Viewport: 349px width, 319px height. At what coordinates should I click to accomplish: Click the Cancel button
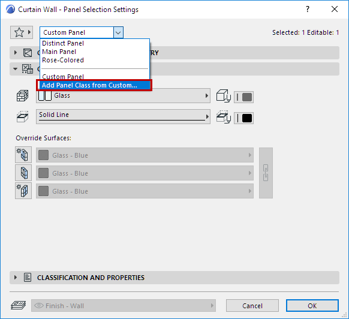(x=252, y=306)
